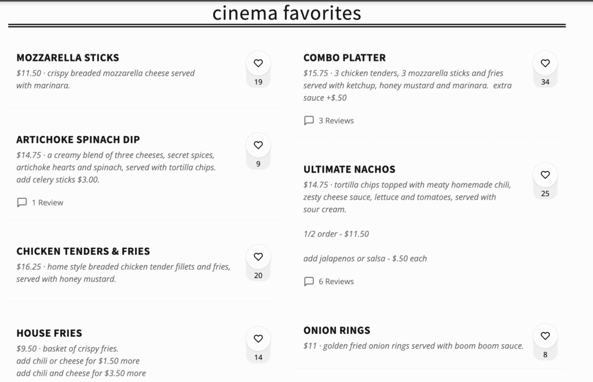Show the 1 Review link

point(47,203)
